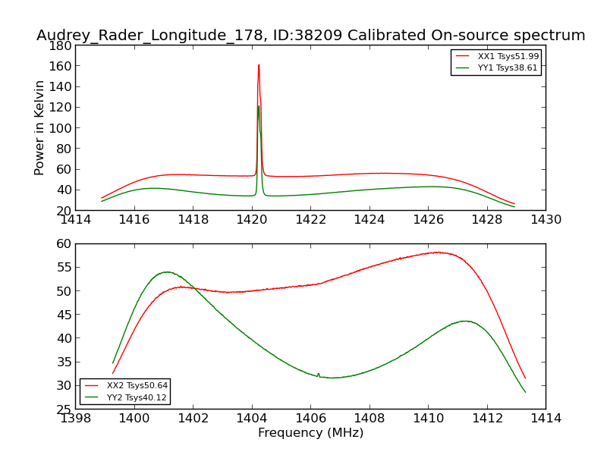Click the red peak near 160 K in top plot
Screen dimensions: 607x455
259,65
